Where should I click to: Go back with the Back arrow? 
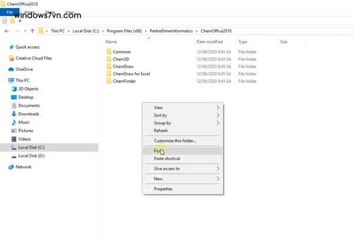(x=7, y=31)
